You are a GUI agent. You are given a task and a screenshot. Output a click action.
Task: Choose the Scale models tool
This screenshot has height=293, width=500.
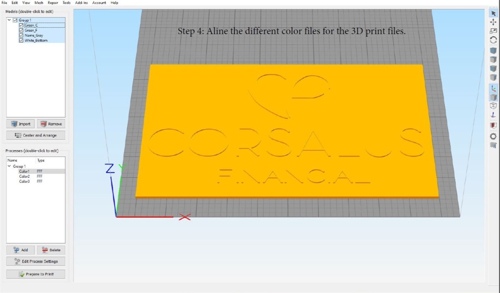(x=494, y=31)
